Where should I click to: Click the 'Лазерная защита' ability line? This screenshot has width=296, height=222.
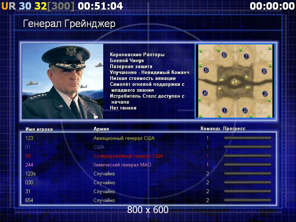(131, 67)
